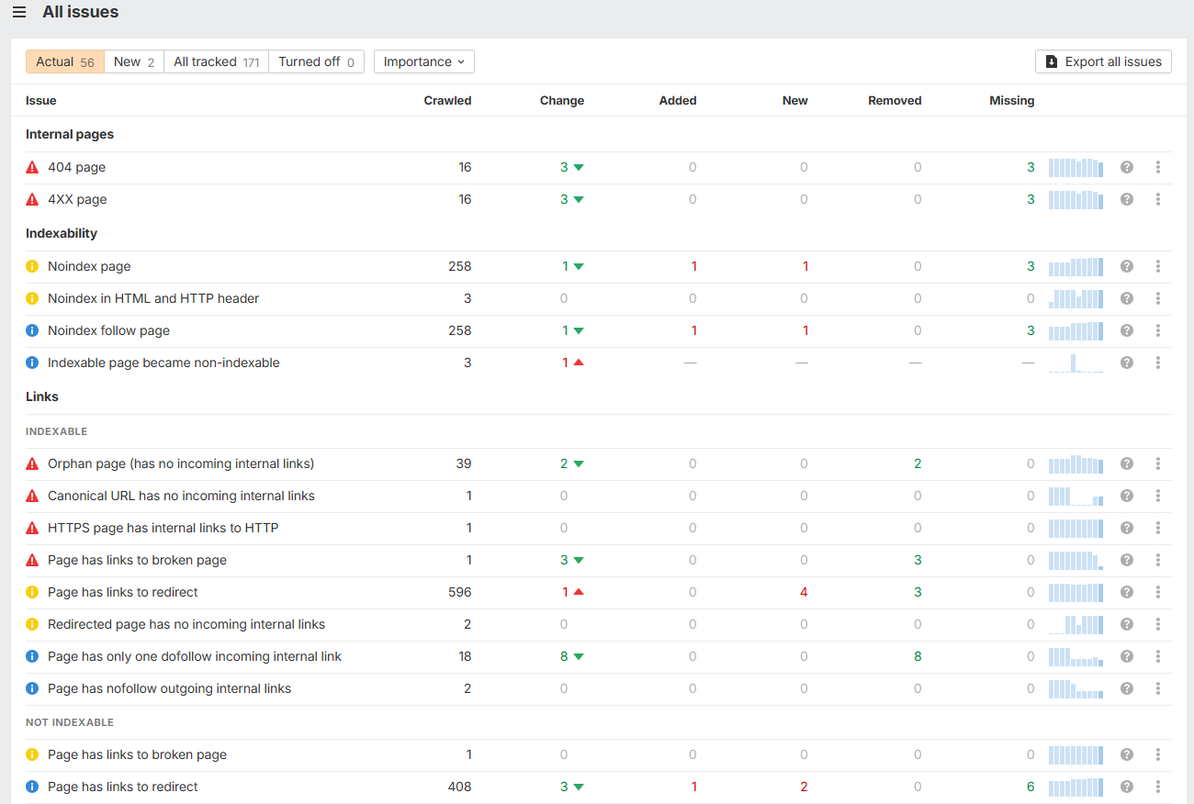Click the yellow warning icon beside Noindex page
This screenshot has height=804, width=1194.
tap(32, 266)
